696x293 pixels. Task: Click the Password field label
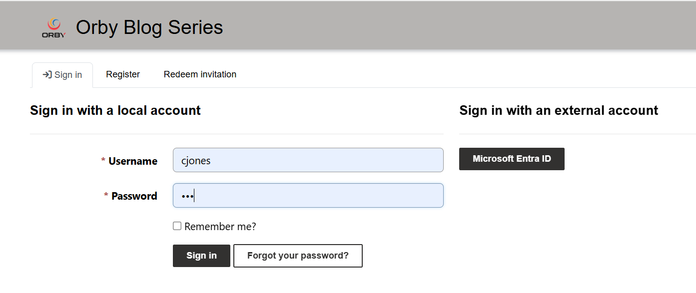tap(134, 196)
